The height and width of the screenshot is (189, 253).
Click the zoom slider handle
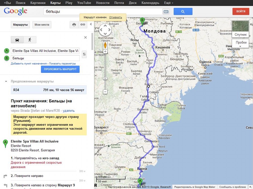pos(105,78)
